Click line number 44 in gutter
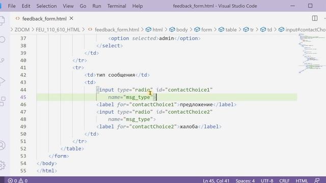The width and height of the screenshot is (326, 183). [23, 90]
